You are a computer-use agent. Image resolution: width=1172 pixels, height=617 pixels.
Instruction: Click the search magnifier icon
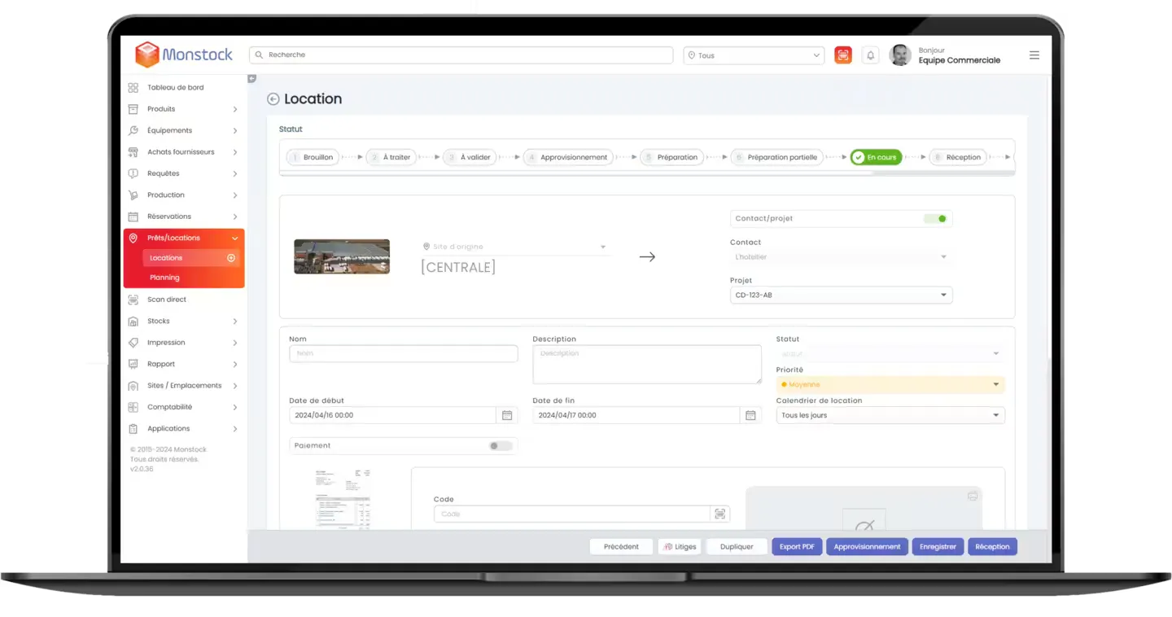coord(260,55)
